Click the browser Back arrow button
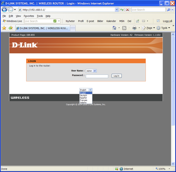The image size is (176, 172). tap(4, 10)
